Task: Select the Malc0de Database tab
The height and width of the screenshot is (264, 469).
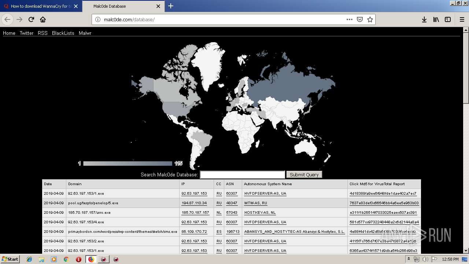Action: [123, 6]
